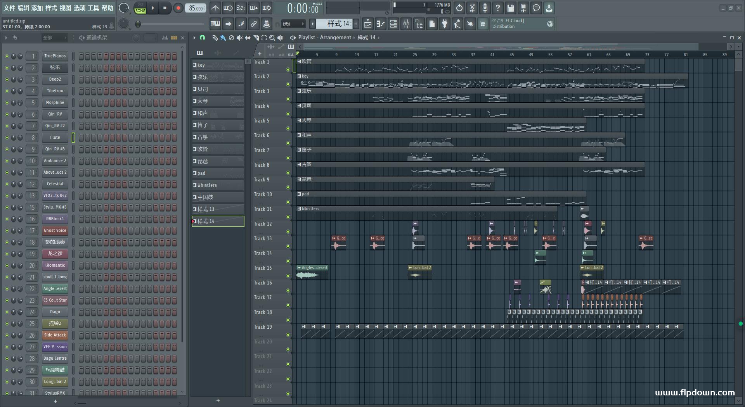Open the 添加 menu
Screen dimensions: 745x407
[37, 8]
